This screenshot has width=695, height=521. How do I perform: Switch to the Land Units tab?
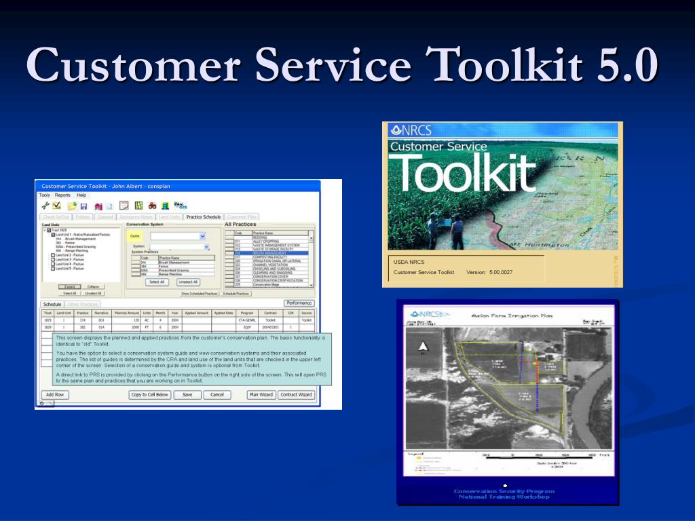click(169, 217)
